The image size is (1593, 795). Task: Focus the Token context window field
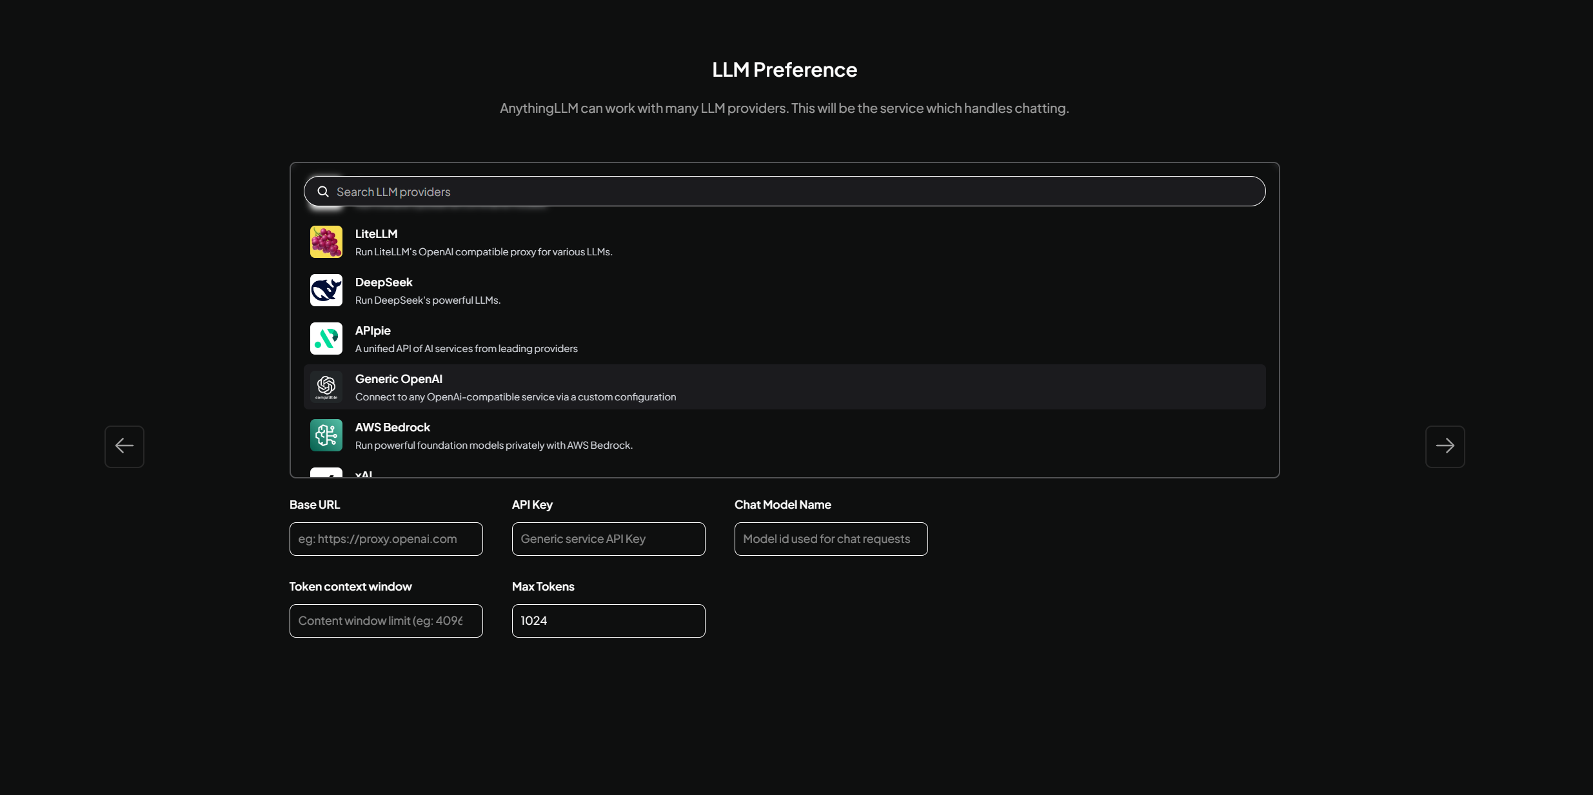pos(386,621)
